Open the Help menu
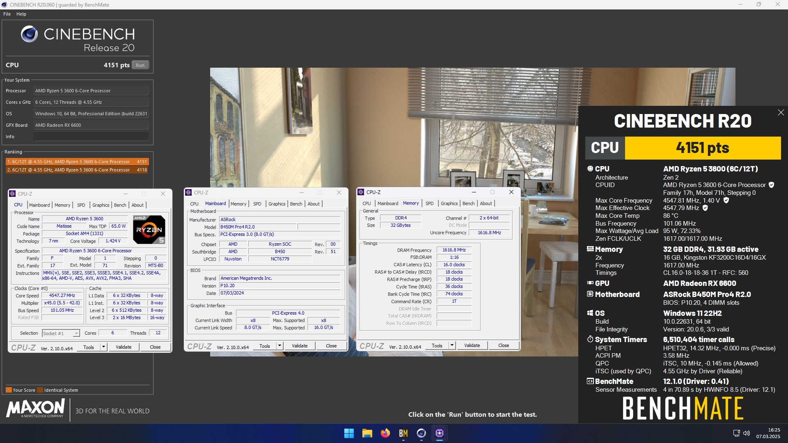This screenshot has width=788, height=443. tap(21, 14)
